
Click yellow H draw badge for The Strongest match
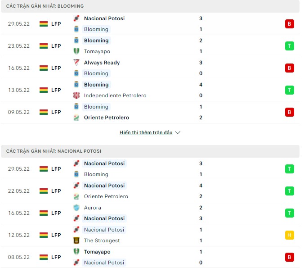[289, 235]
